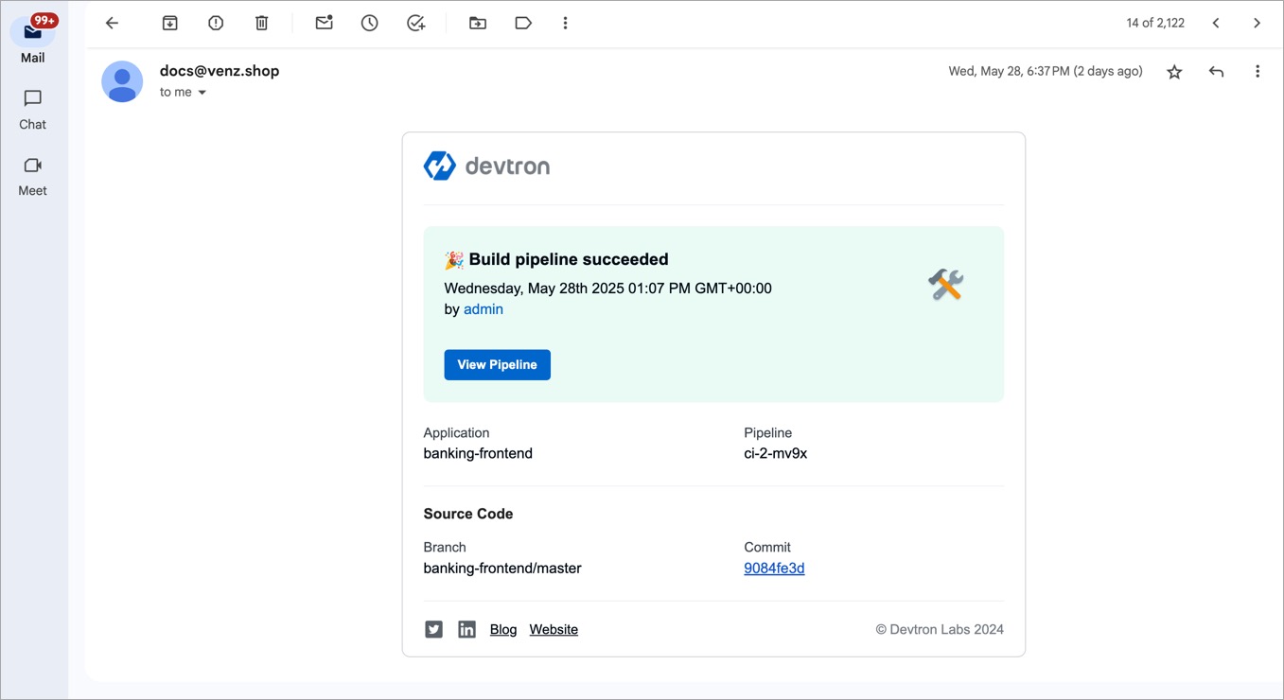This screenshot has height=700, width=1284.
Task: Open toolbar More options menu
Action: [565, 24]
